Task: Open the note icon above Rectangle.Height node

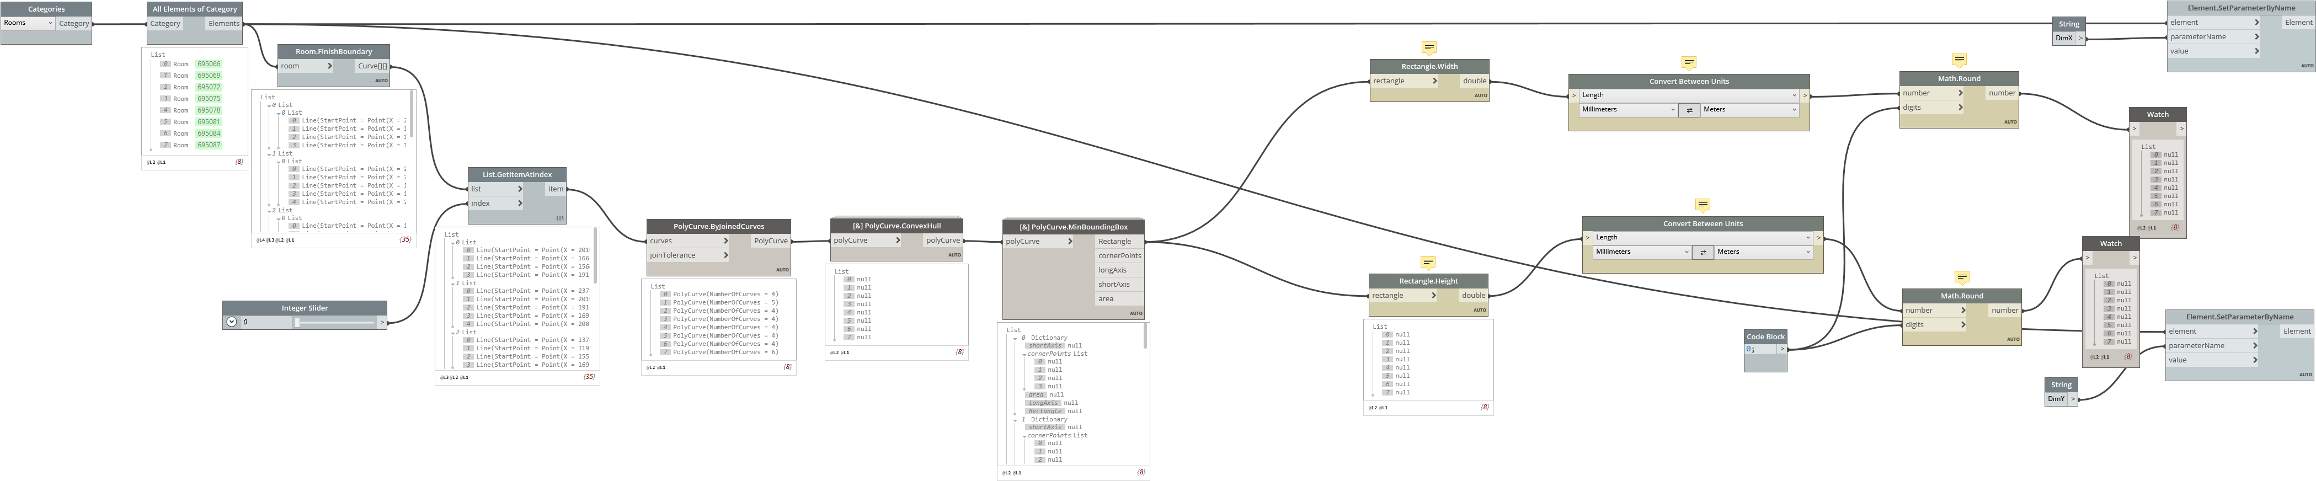Action: pos(1427,263)
